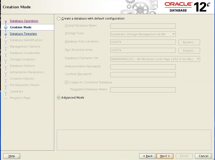Click the Administrative Password field
The width and height of the screenshot is (215, 160).
(x=143, y=67)
